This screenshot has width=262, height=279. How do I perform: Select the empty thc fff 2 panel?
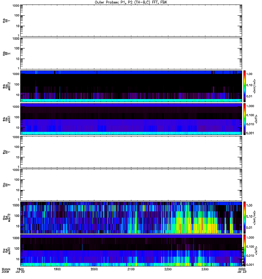pos(131,185)
